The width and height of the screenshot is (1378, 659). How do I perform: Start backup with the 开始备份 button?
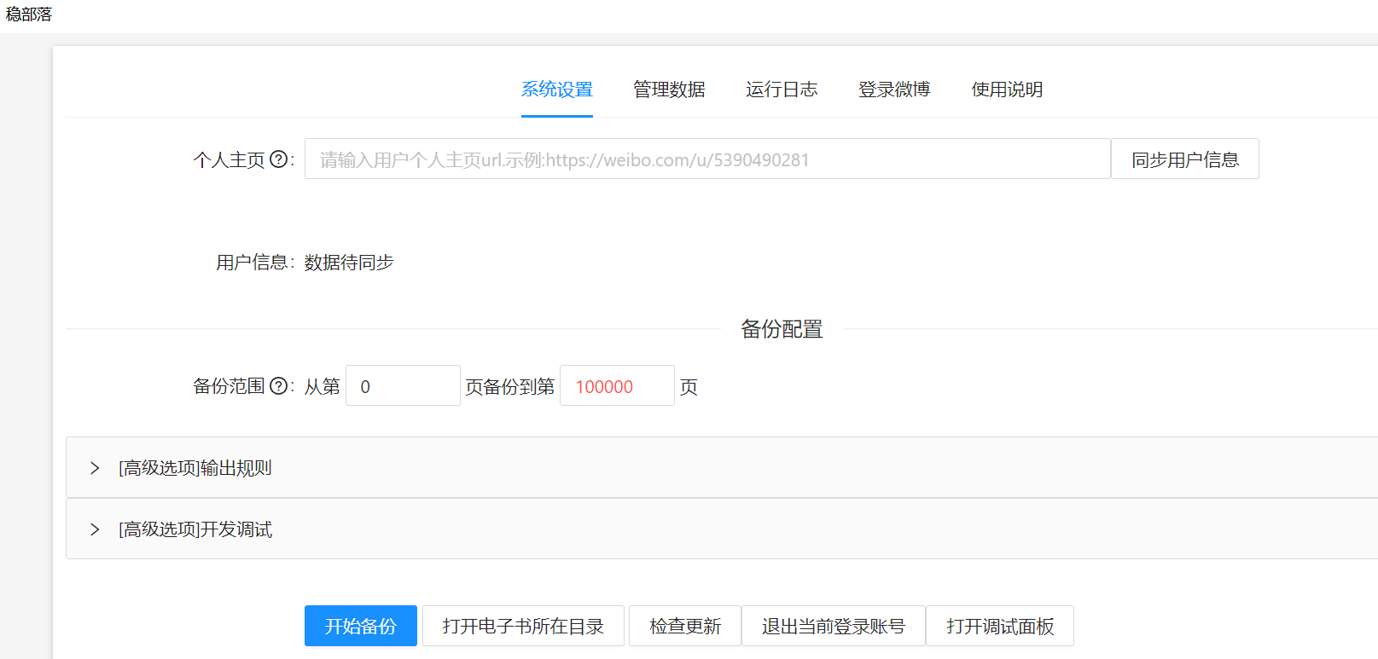click(360, 627)
